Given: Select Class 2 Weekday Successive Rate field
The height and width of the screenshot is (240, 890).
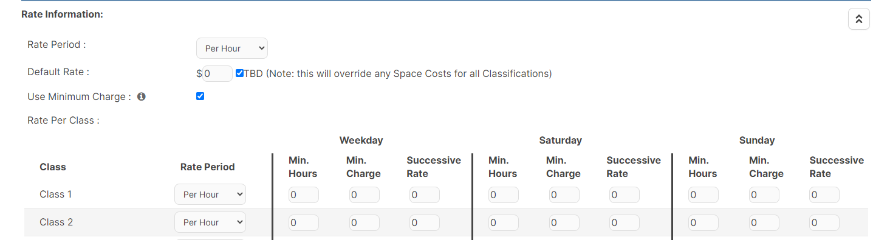Looking at the screenshot, I should [x=425, y=222].
